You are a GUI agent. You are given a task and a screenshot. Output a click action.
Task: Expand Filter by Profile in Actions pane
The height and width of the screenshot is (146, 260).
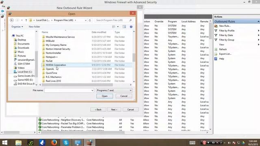(227, 31)
